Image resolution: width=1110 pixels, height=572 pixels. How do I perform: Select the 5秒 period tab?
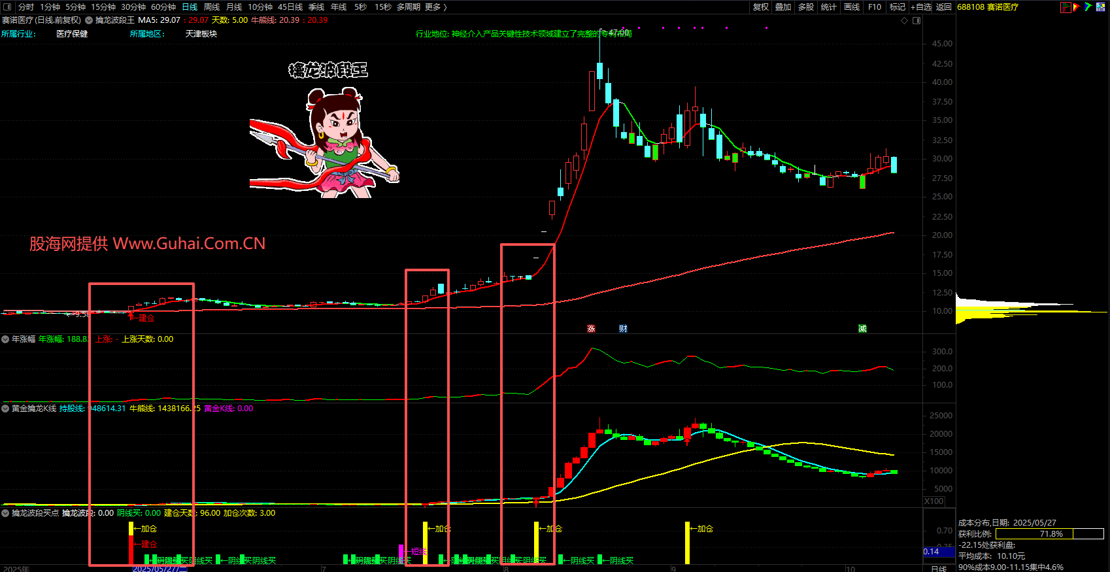[361, 7]
